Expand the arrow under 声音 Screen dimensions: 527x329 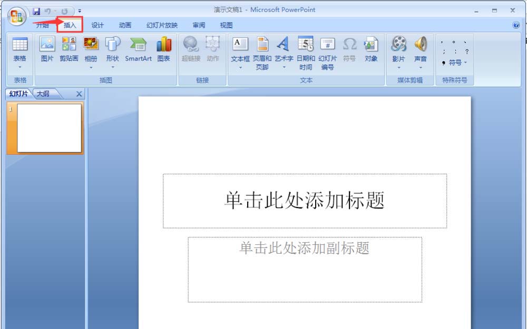coord(421,68)
